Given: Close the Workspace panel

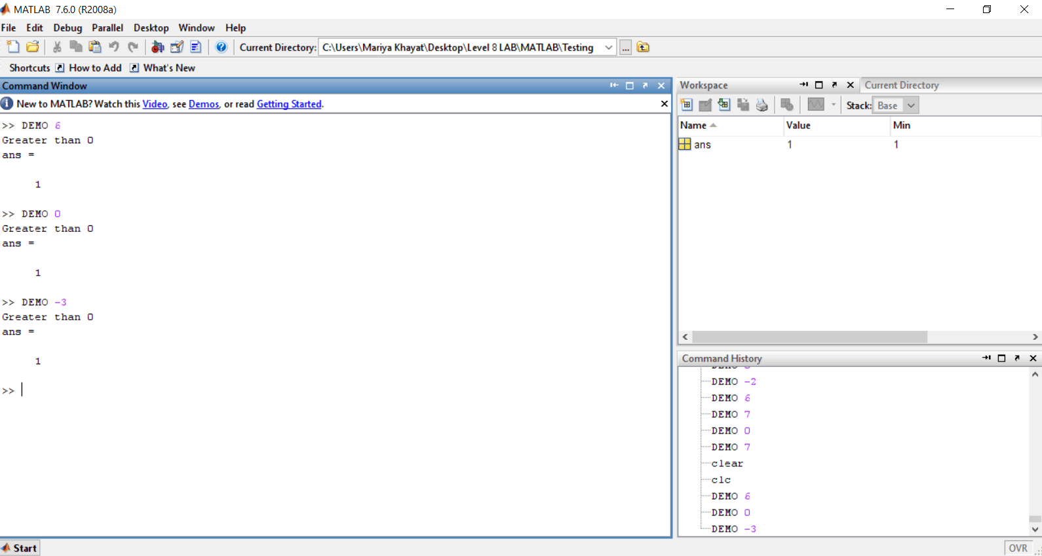Looking at the screenshot, I should 851,84.
